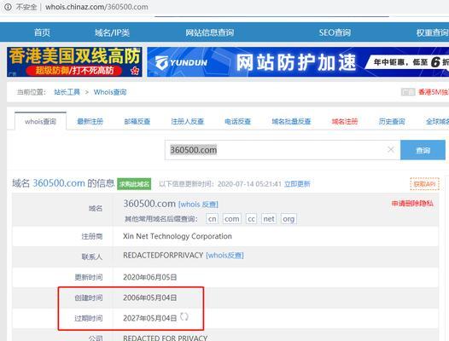The width and height of the screenshot is (449, 341).
Task: Select the cc suffix option
Action: (x=251, y=219)
